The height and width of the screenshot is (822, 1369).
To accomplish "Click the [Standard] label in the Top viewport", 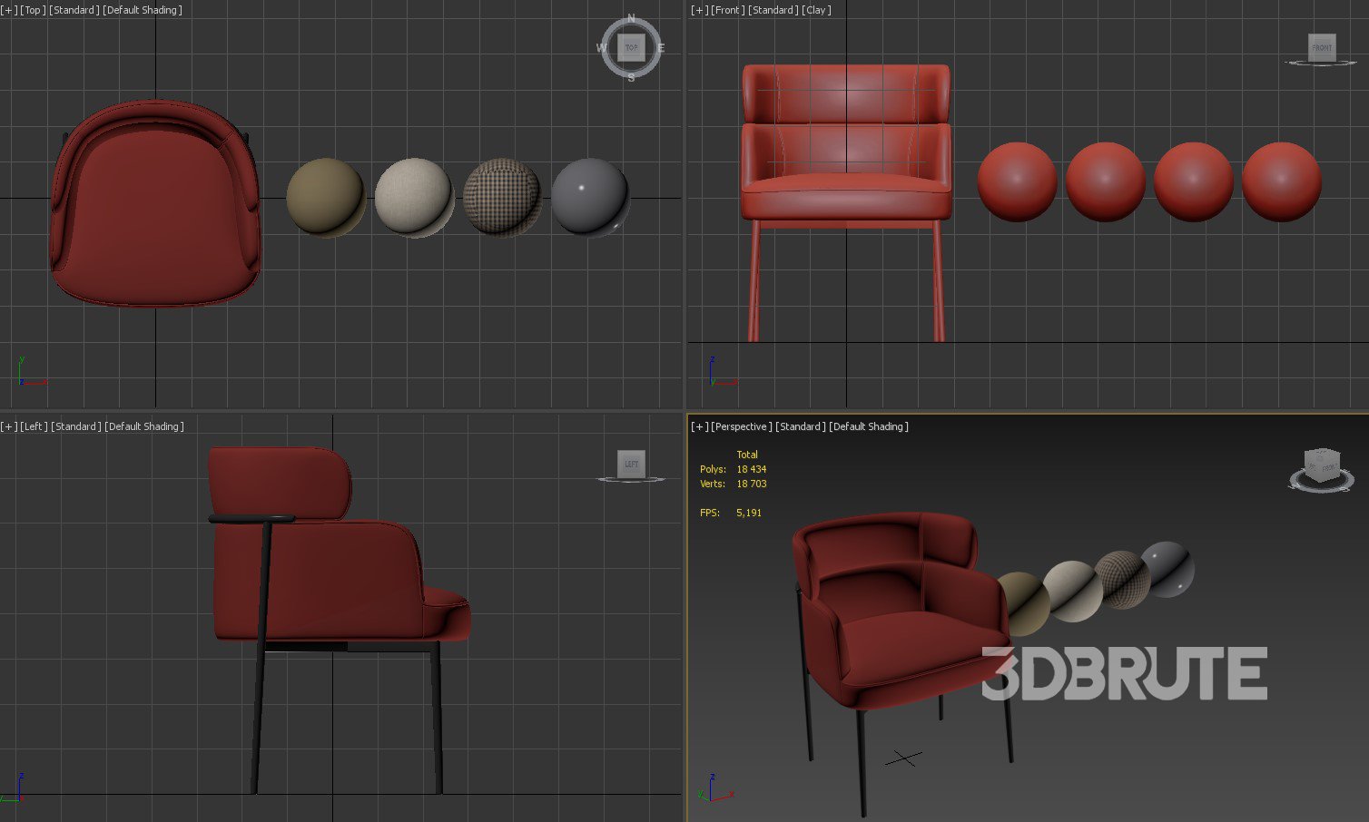I will (74, 10).
